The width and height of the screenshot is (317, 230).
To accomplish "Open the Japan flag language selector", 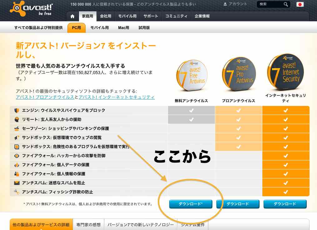I will [300, 4].
